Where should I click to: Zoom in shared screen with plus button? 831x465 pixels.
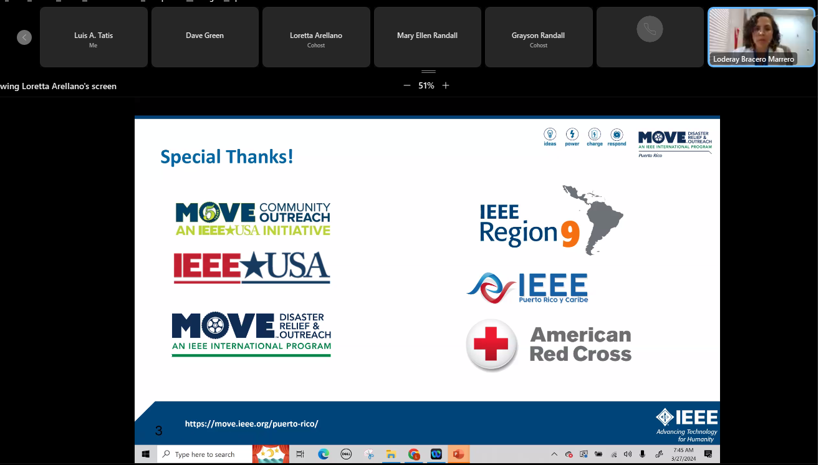(446, 85)
